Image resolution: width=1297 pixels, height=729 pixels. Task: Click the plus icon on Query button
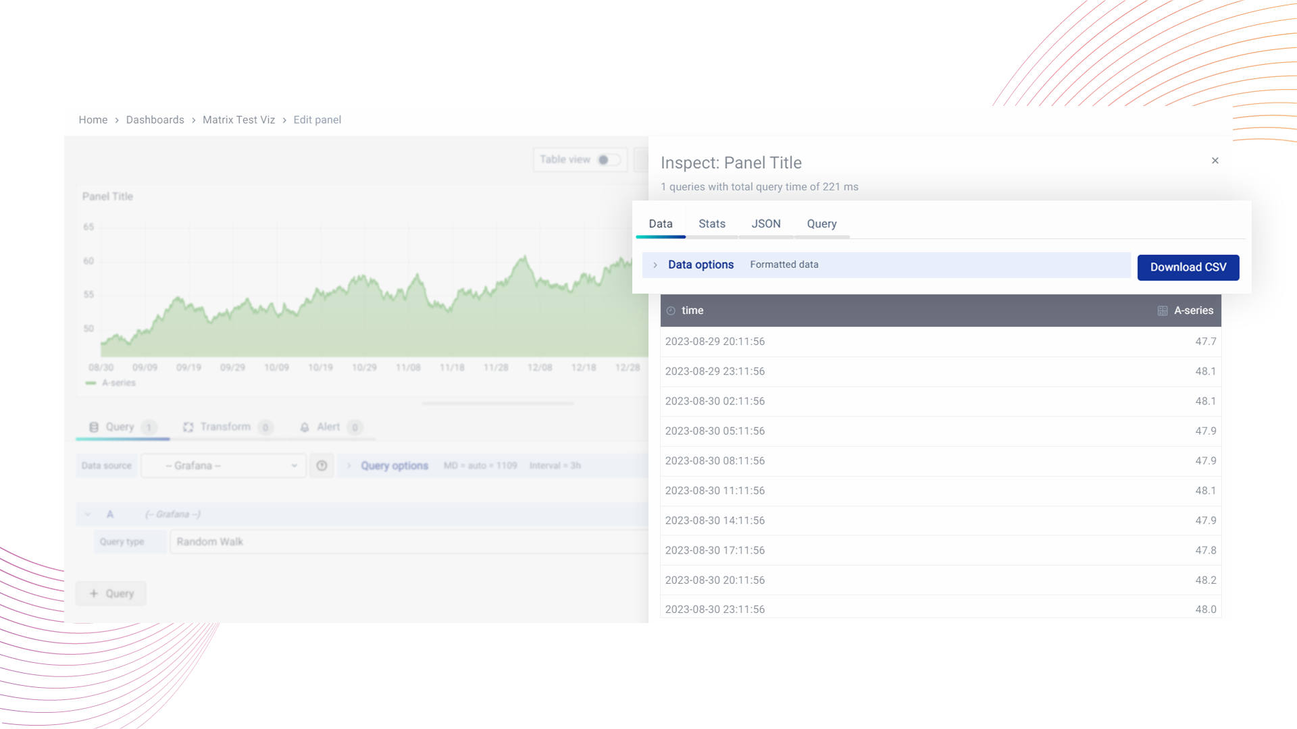(94, 594)
